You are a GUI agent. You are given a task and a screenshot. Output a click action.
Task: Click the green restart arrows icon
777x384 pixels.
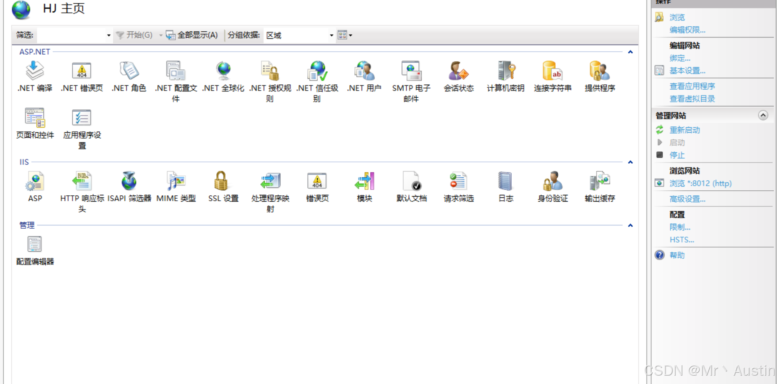pyautogui.click(x=659, y=130)
